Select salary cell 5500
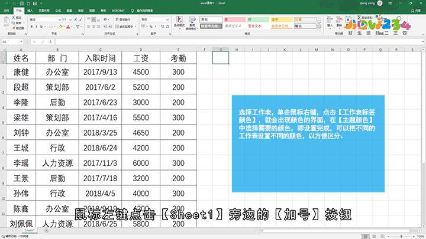The height and width of the screenshot is (239, 426). [141, 117]
